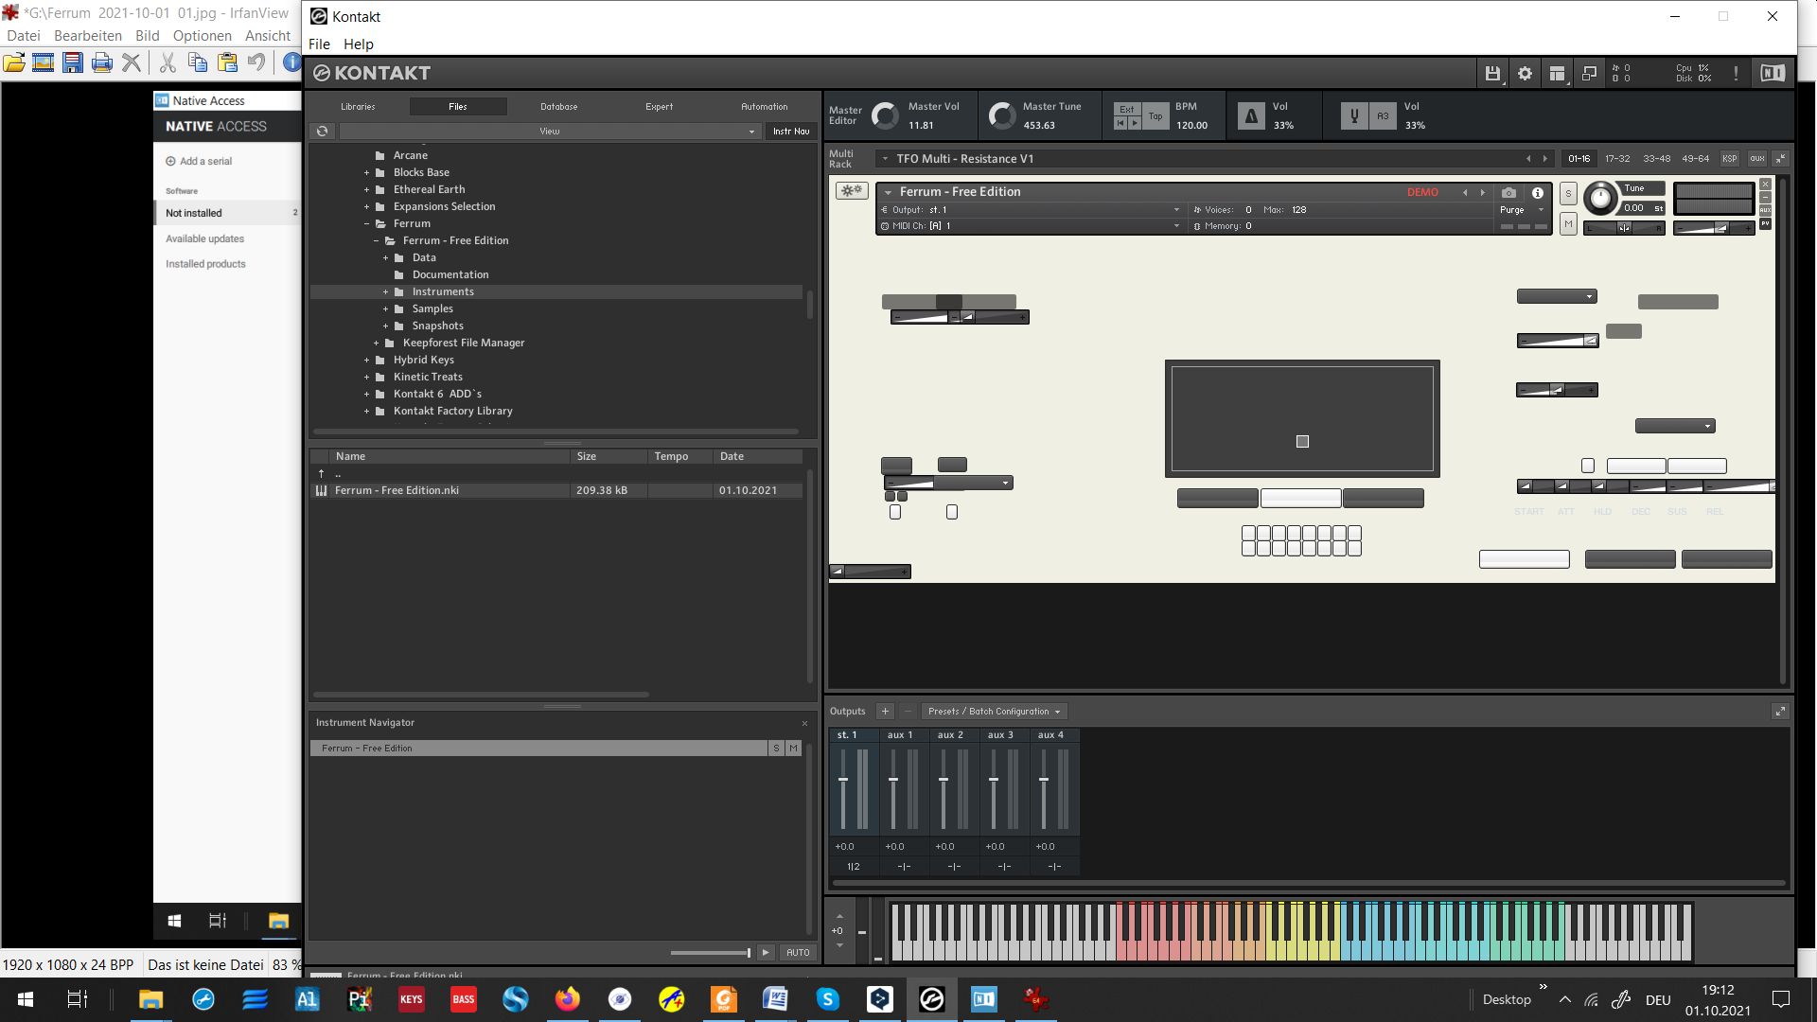This screenshot has width=1817, height=1022.
Task: Collapse the rack with arrows icon
Action: pyautogui.click(x=1780, y=159)
